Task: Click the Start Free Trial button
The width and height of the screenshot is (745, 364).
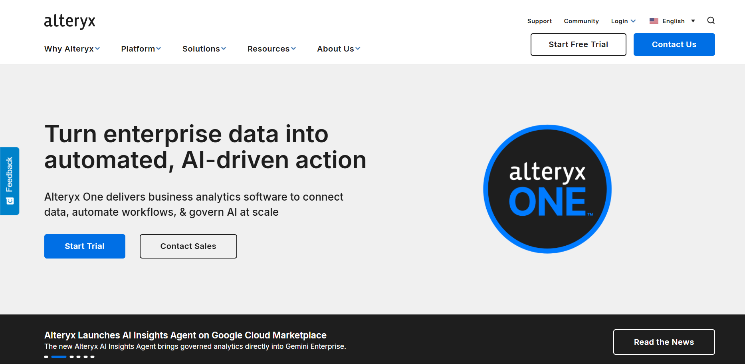Action: (578, 44)
